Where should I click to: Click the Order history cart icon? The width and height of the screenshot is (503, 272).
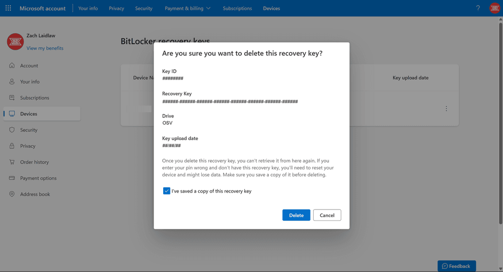tap(12, 162)
